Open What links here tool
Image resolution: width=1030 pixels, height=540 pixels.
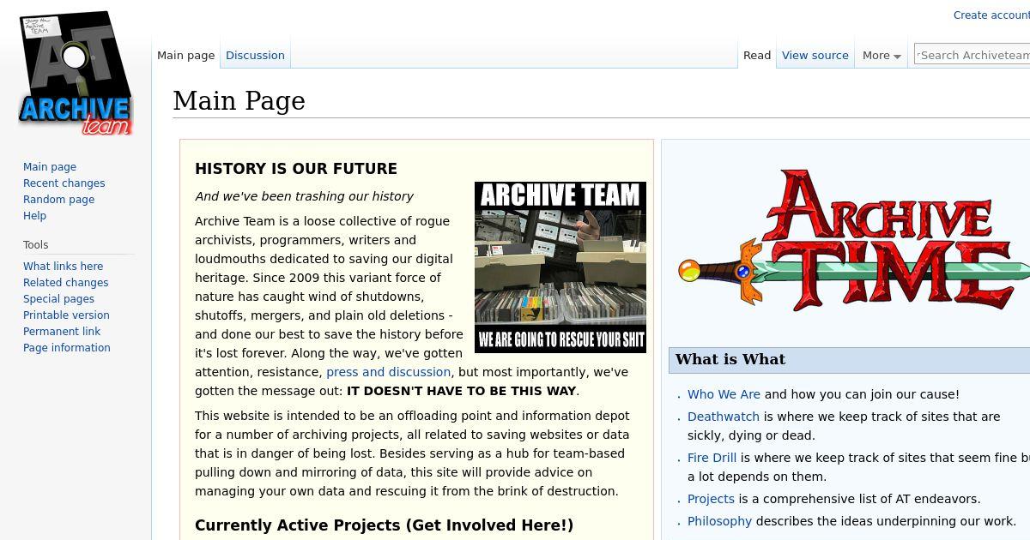64,267
